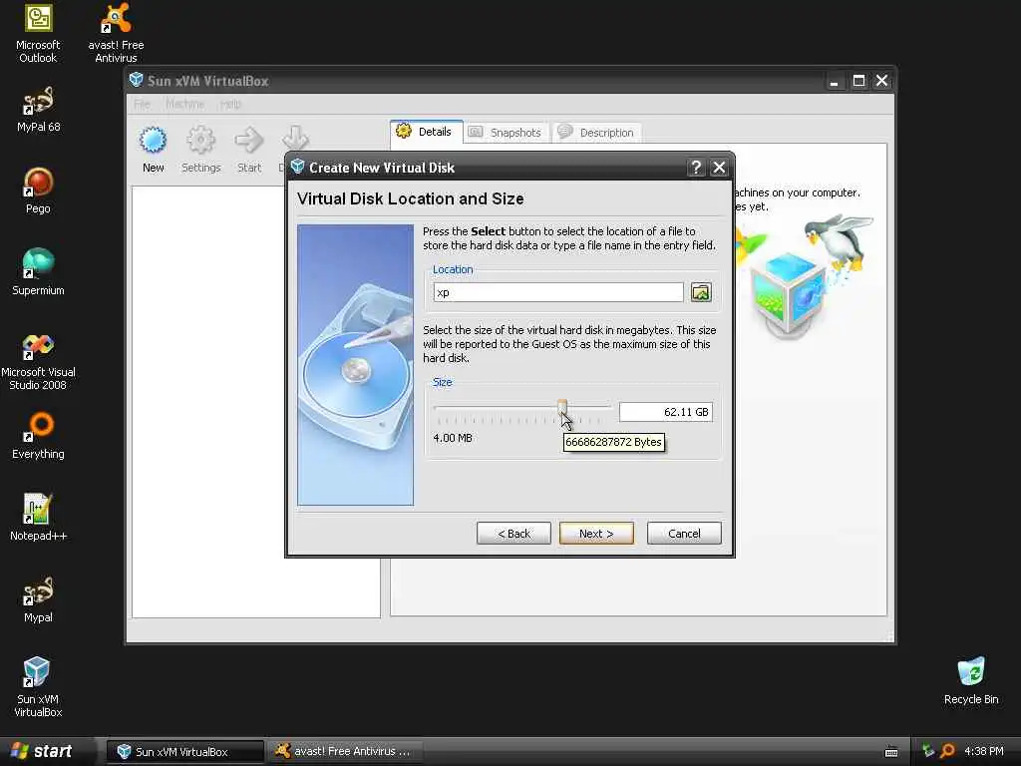
Task: Minimize the Sun xVM VirtualBox window
Action: tap(835, 81)
